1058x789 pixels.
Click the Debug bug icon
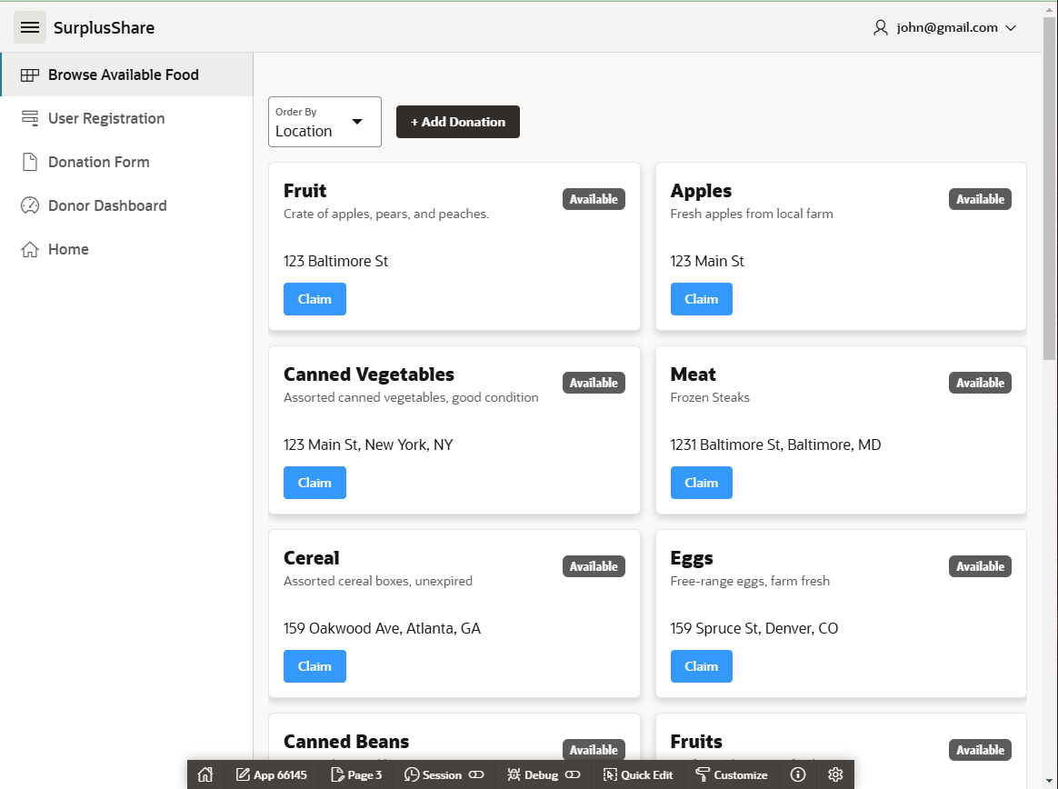514,774
